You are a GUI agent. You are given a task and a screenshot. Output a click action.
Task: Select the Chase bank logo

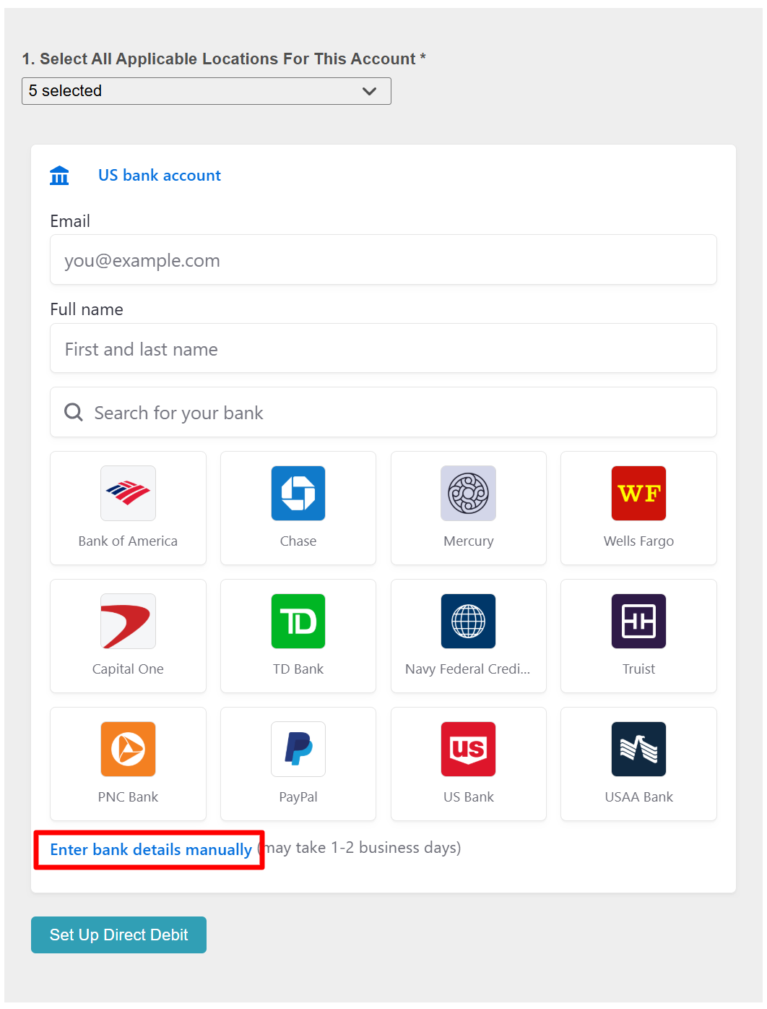coord(298,493)
